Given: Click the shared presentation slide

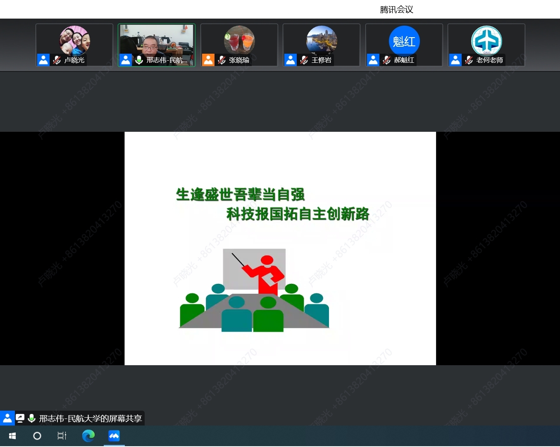Looking at the screenshot, I should [x=280, y=248].
